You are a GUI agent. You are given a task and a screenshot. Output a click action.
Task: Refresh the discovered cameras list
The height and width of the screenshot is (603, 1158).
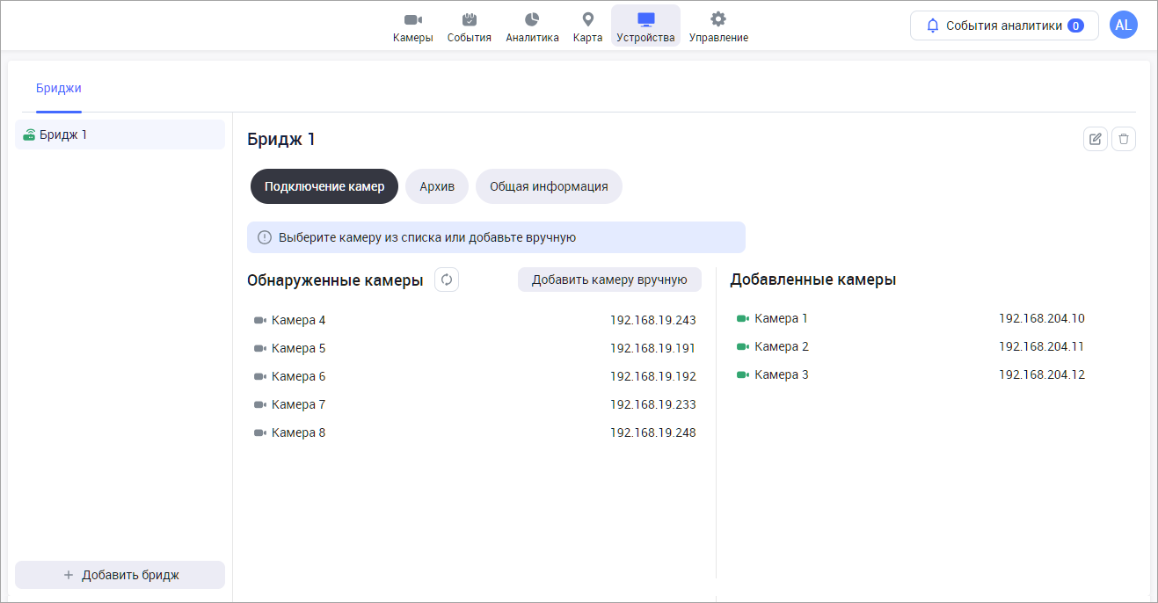pyautogui.click(x=447, y=280)
